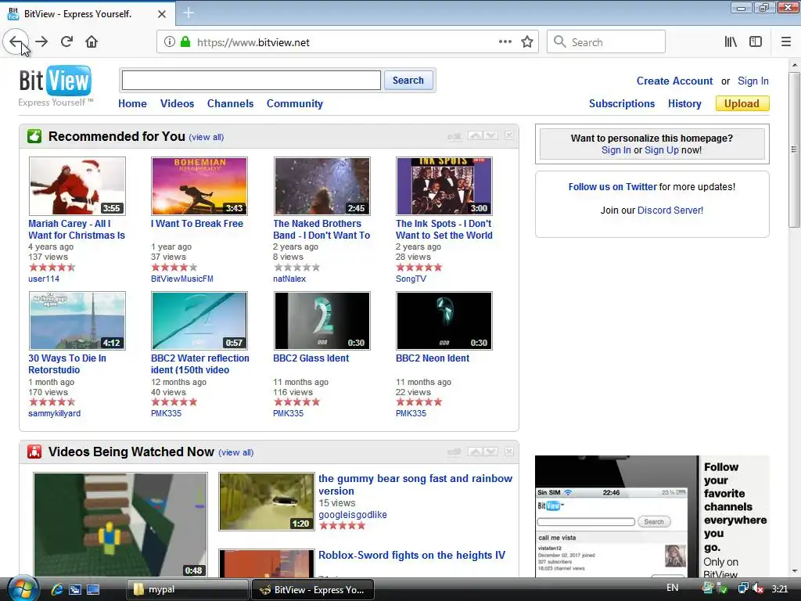Open the gummy bear song title link
This screenshot has width=801, height=601.
(x=415, y=484)
